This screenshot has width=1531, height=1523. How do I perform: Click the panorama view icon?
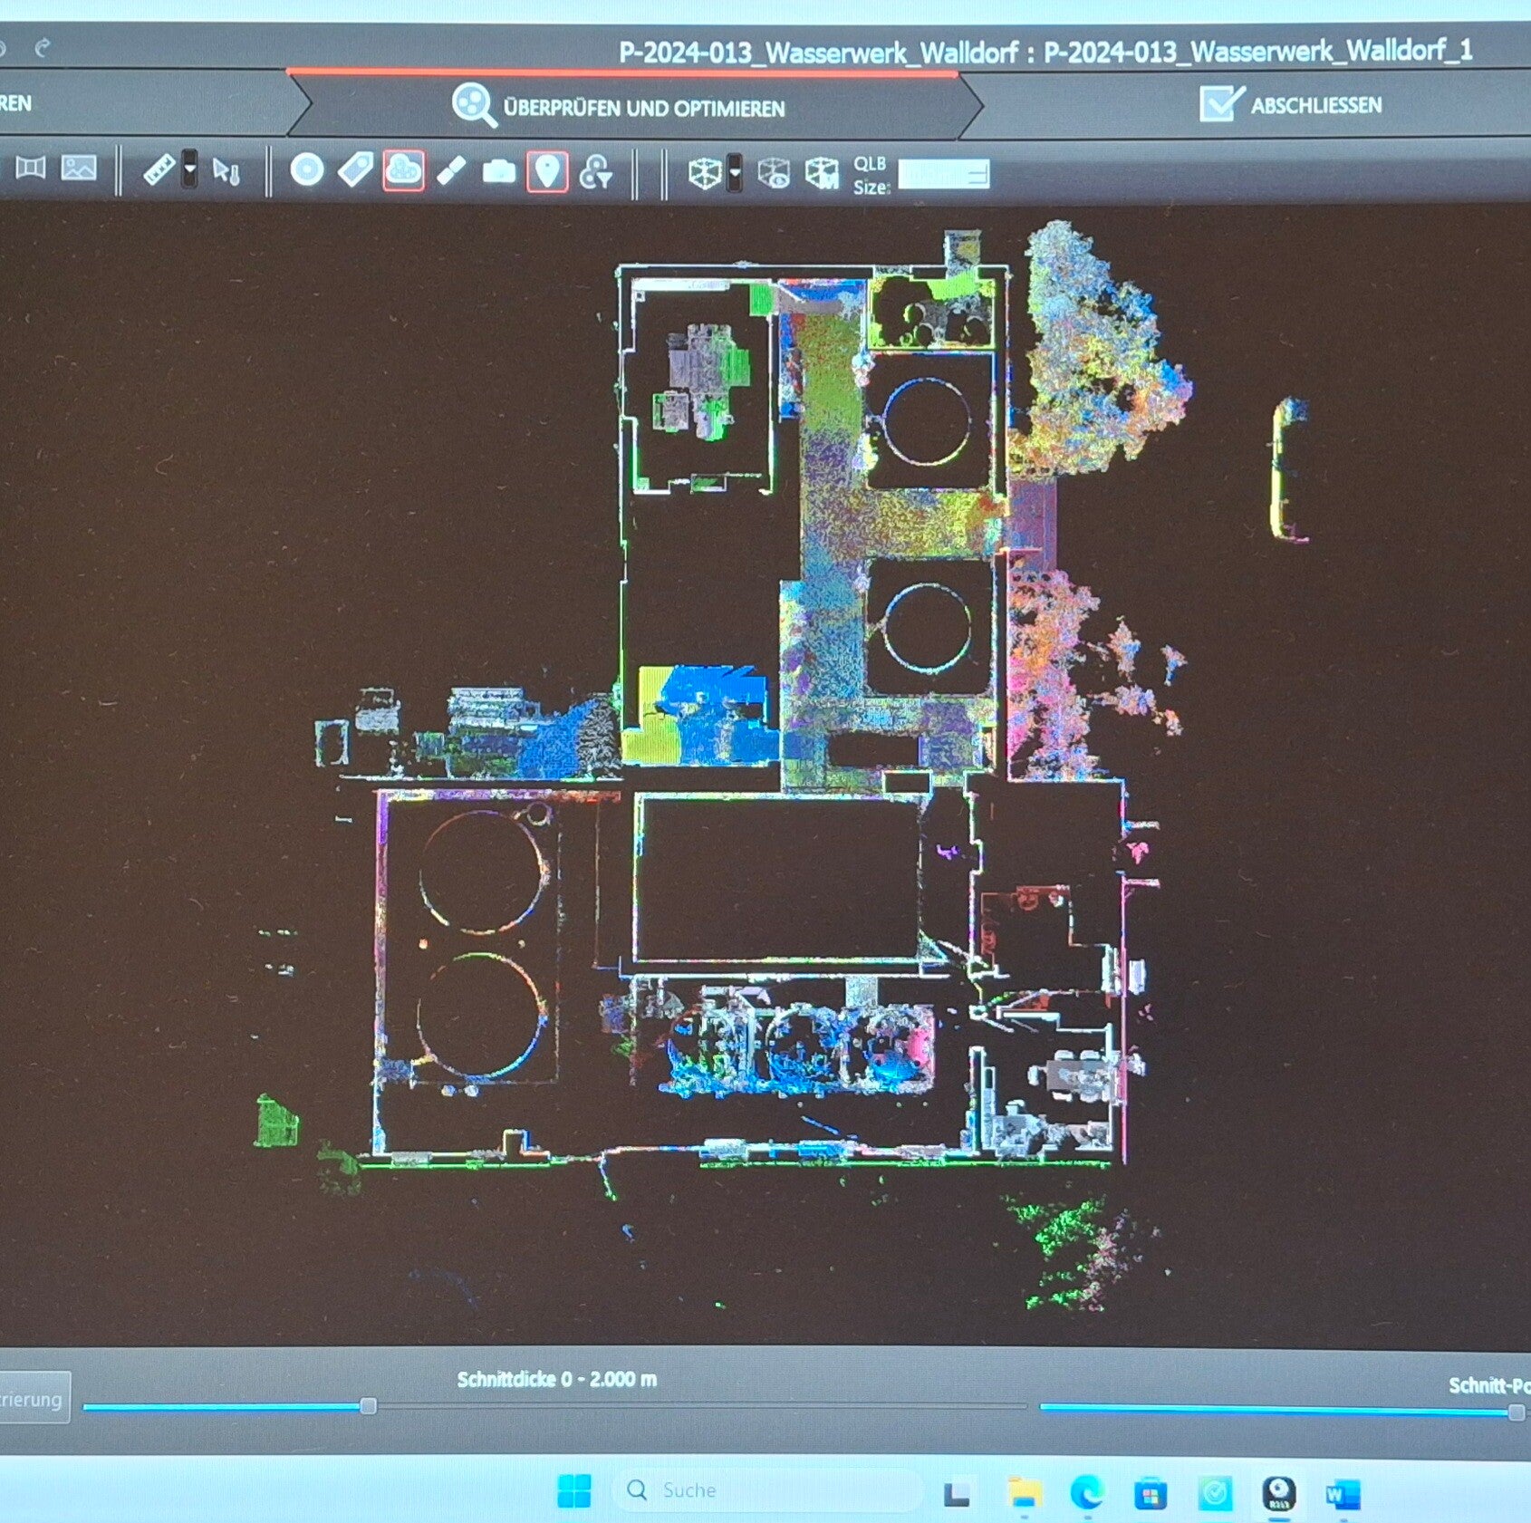point(30,168)
